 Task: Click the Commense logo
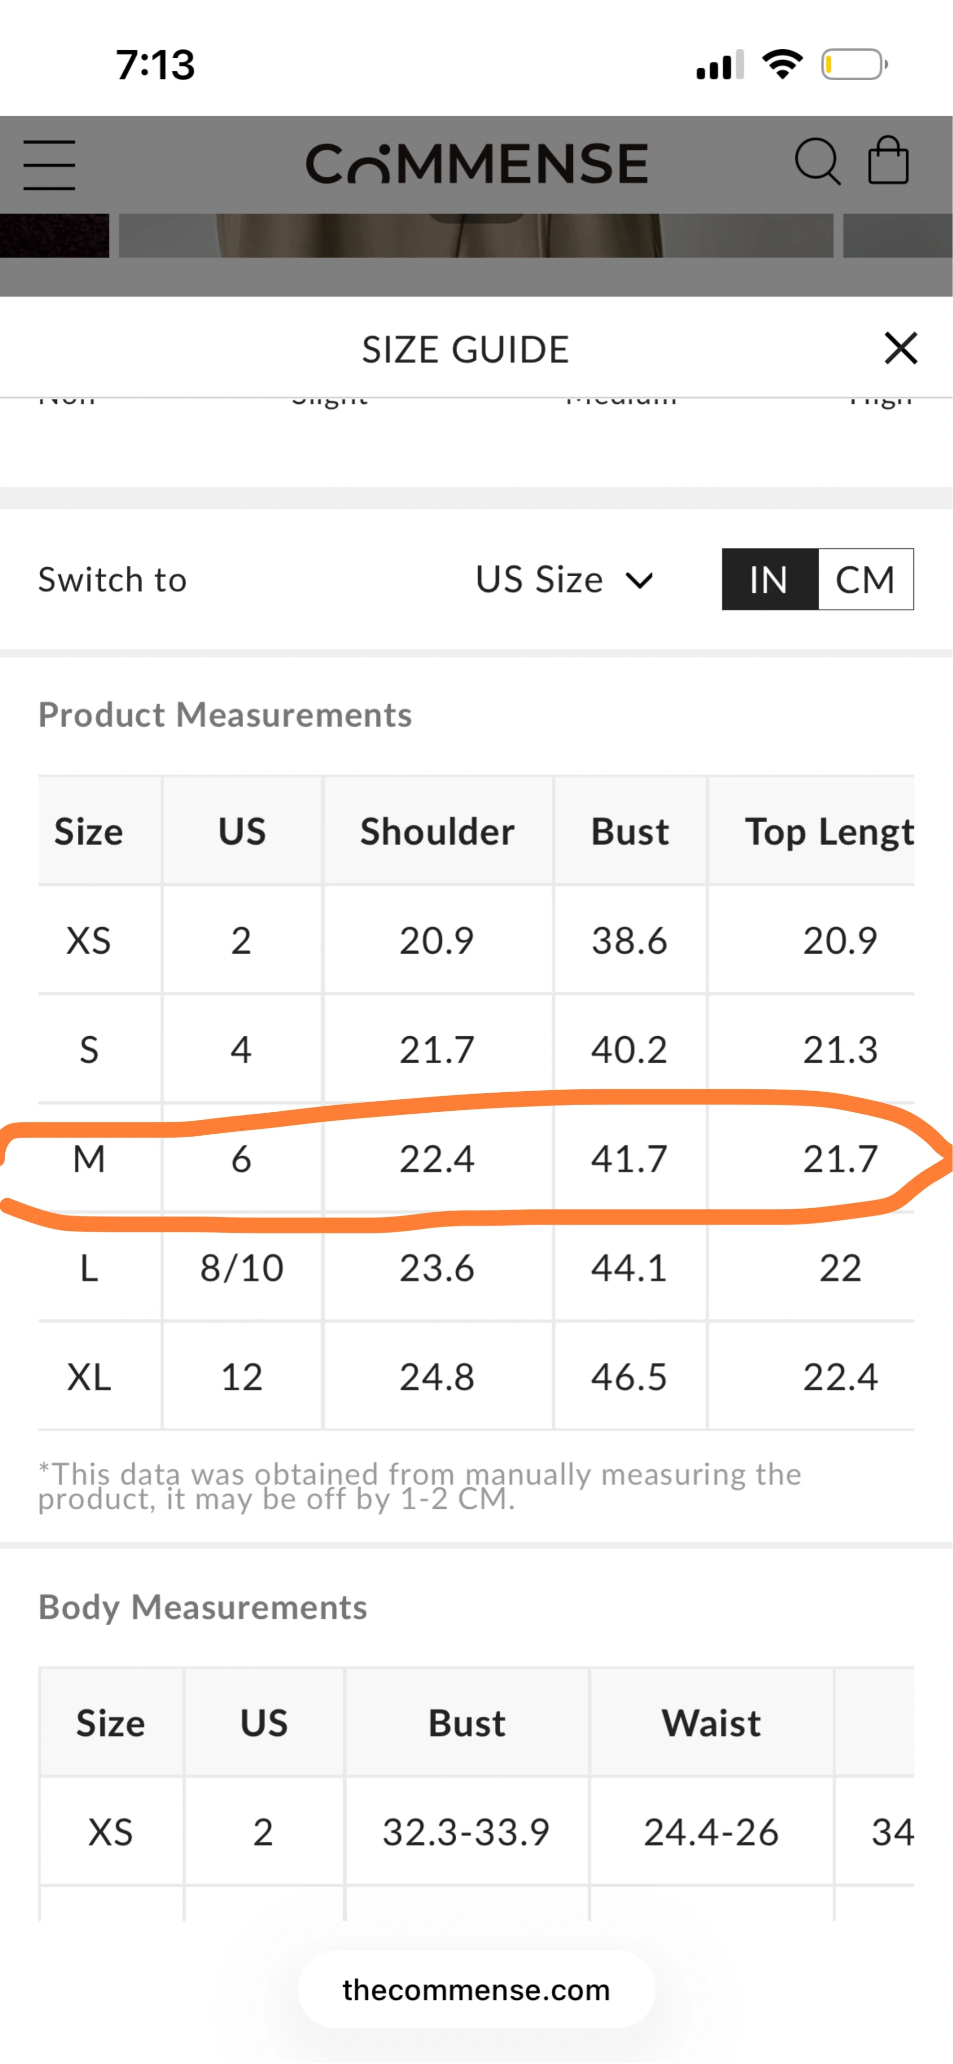pos(477,163)
